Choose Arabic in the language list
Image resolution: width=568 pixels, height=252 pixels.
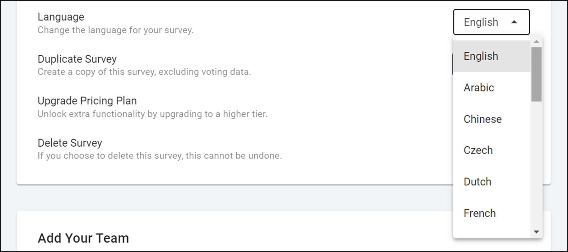pos(479,88)
